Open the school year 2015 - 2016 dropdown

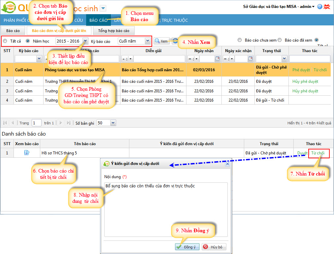coord(85,41)
